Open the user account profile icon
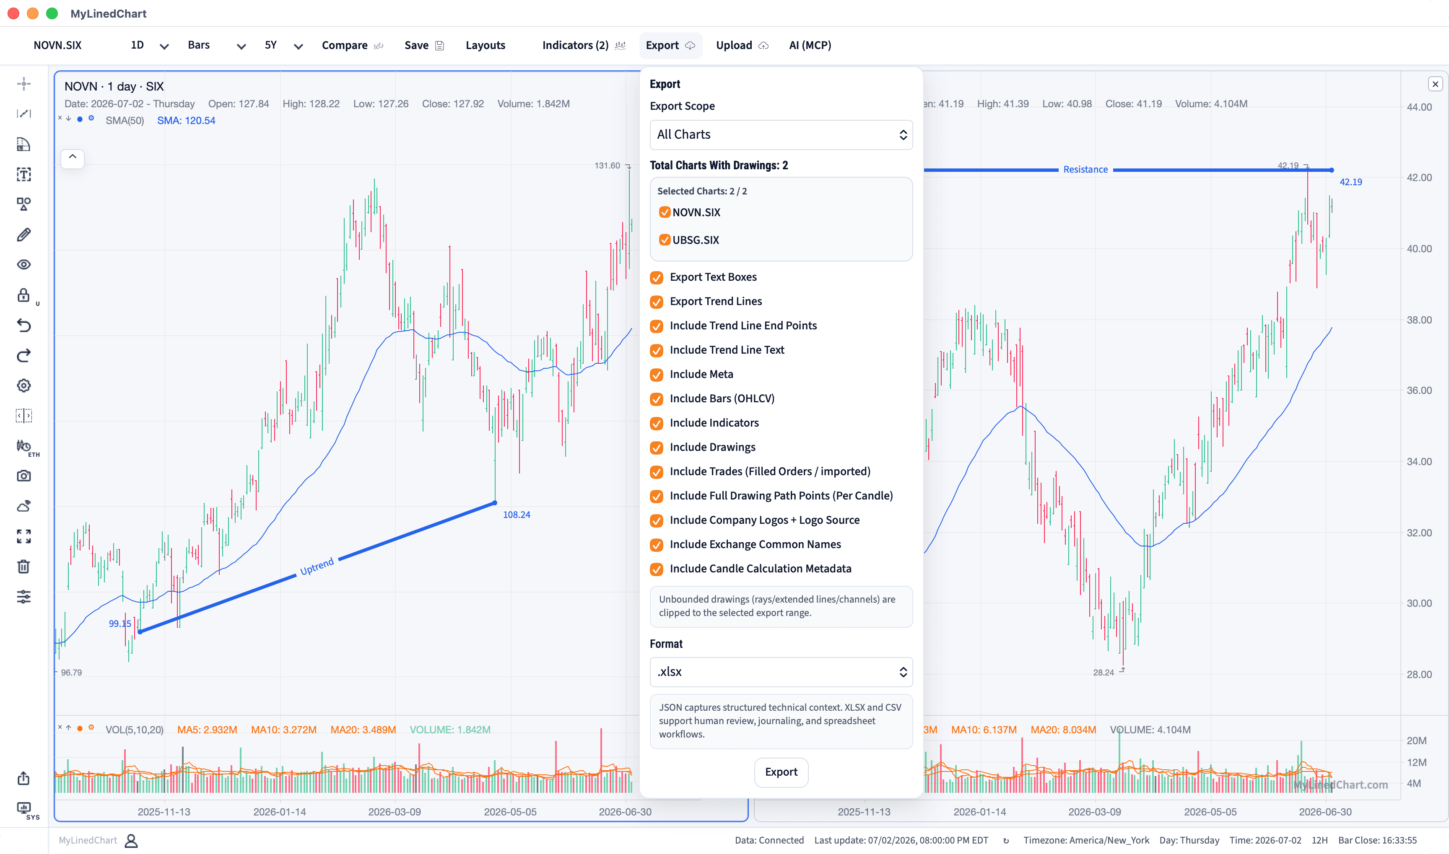Image resolution: width=1449 pixels, height=854 pixels. pyautogui.click(x=131, y=841)
